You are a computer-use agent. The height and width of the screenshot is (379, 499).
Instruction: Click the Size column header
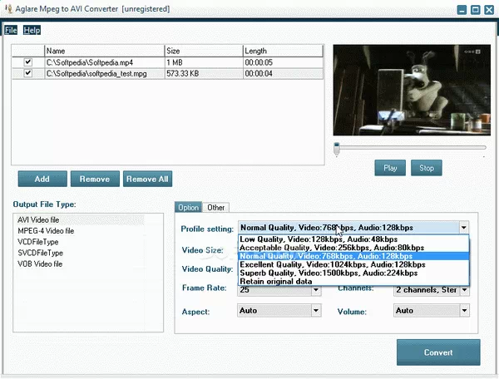pyautogui.click(x=204, y=51)
